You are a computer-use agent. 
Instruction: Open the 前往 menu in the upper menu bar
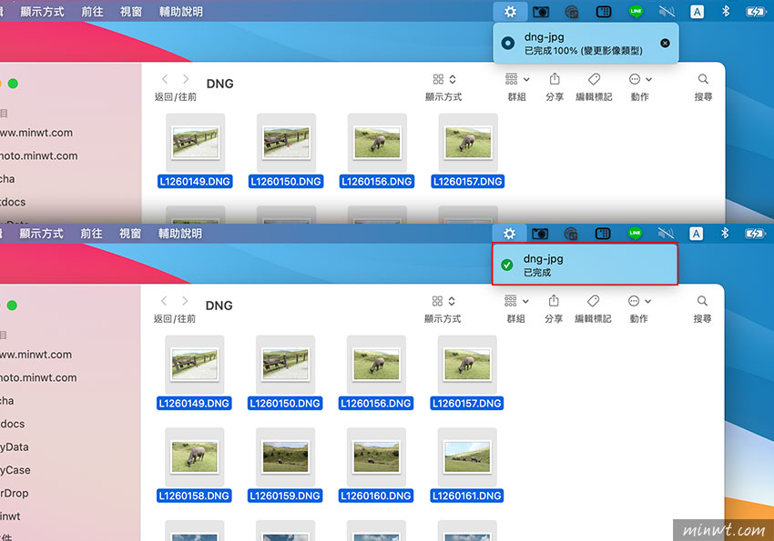pos(92,12)
